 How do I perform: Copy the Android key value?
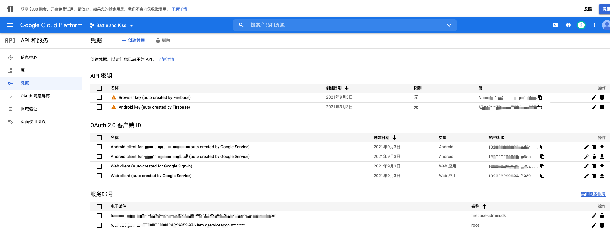[540, 107]
